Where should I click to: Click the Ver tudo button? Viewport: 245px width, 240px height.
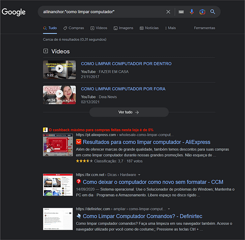pyautogui.click(x=129, y=112)
